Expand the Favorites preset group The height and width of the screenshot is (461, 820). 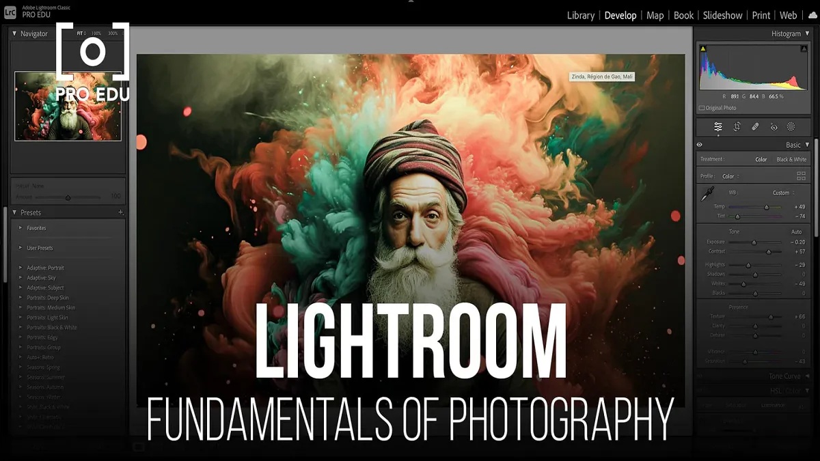click(20, 228)
